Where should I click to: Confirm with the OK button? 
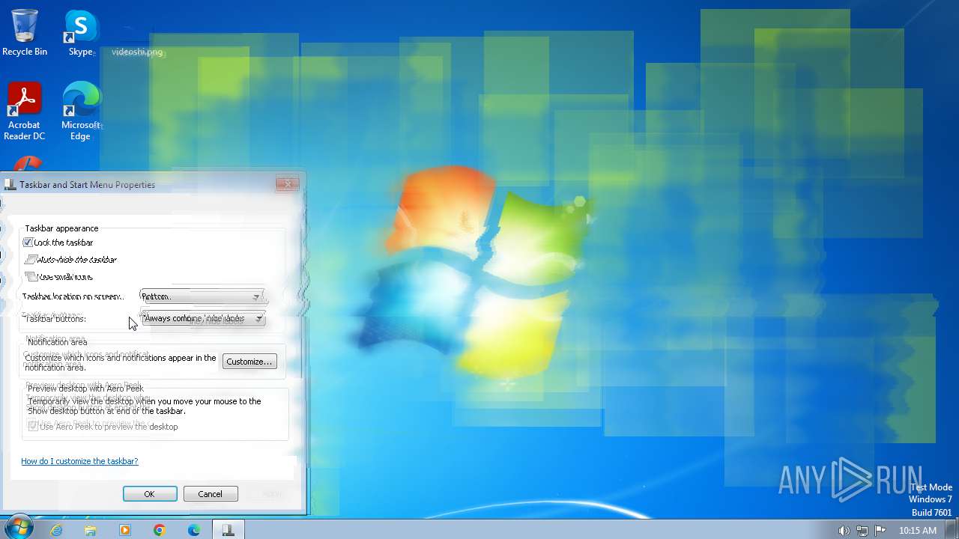[150, 494]
